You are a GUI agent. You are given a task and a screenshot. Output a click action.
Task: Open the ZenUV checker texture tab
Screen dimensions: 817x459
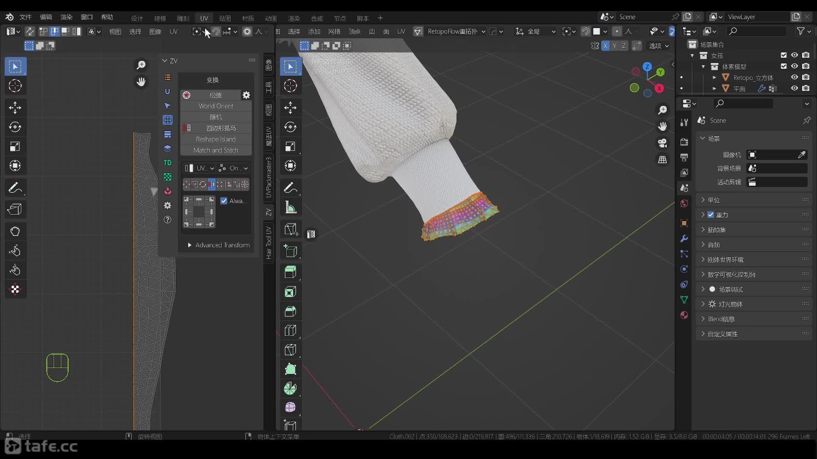[x=168, y=177]
